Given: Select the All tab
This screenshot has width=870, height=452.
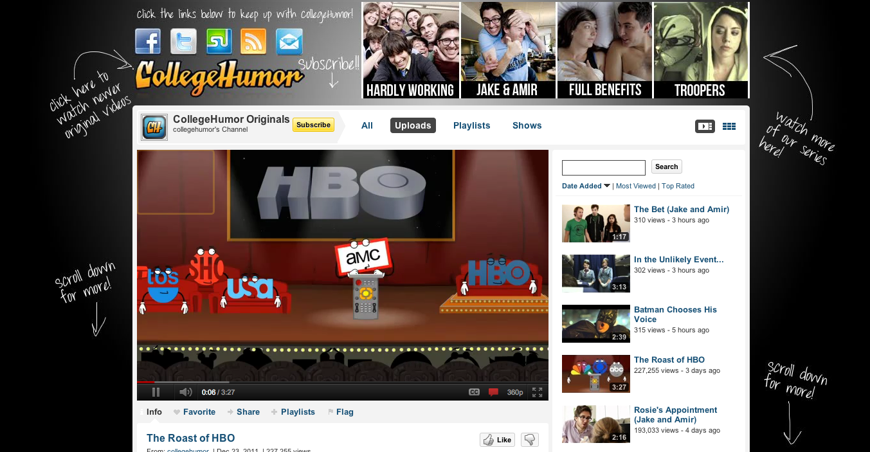Looking at the screenshot, I should click(367, 125).
